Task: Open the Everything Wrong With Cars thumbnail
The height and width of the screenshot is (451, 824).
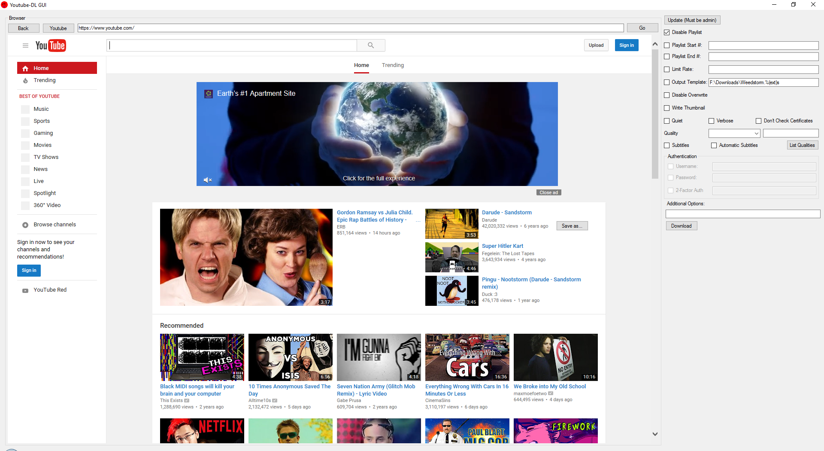Action: [x=467, y=357]
